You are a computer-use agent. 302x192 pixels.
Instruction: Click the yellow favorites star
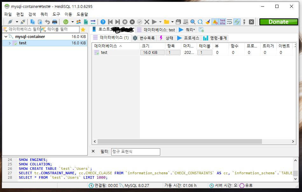[x=83, y=29]
